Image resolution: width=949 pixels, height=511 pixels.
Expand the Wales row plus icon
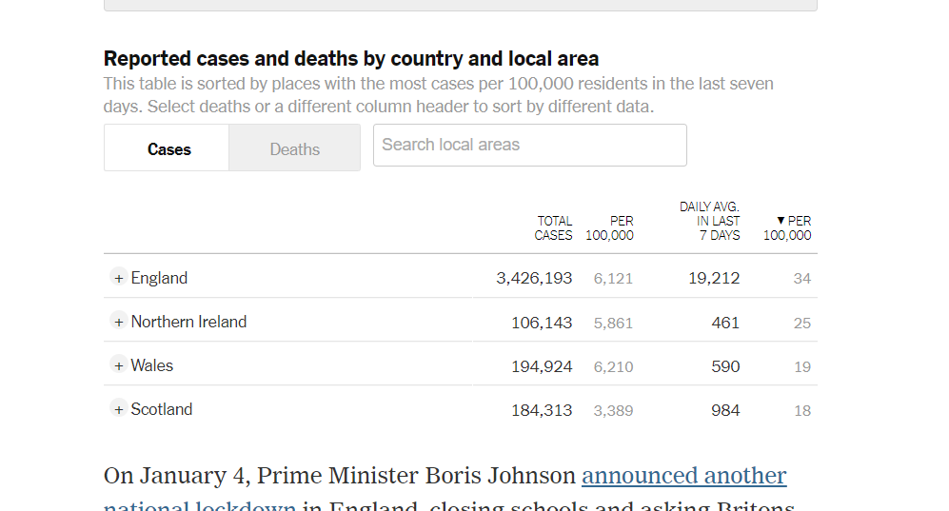pyautogui.click(x=118, y=365)
